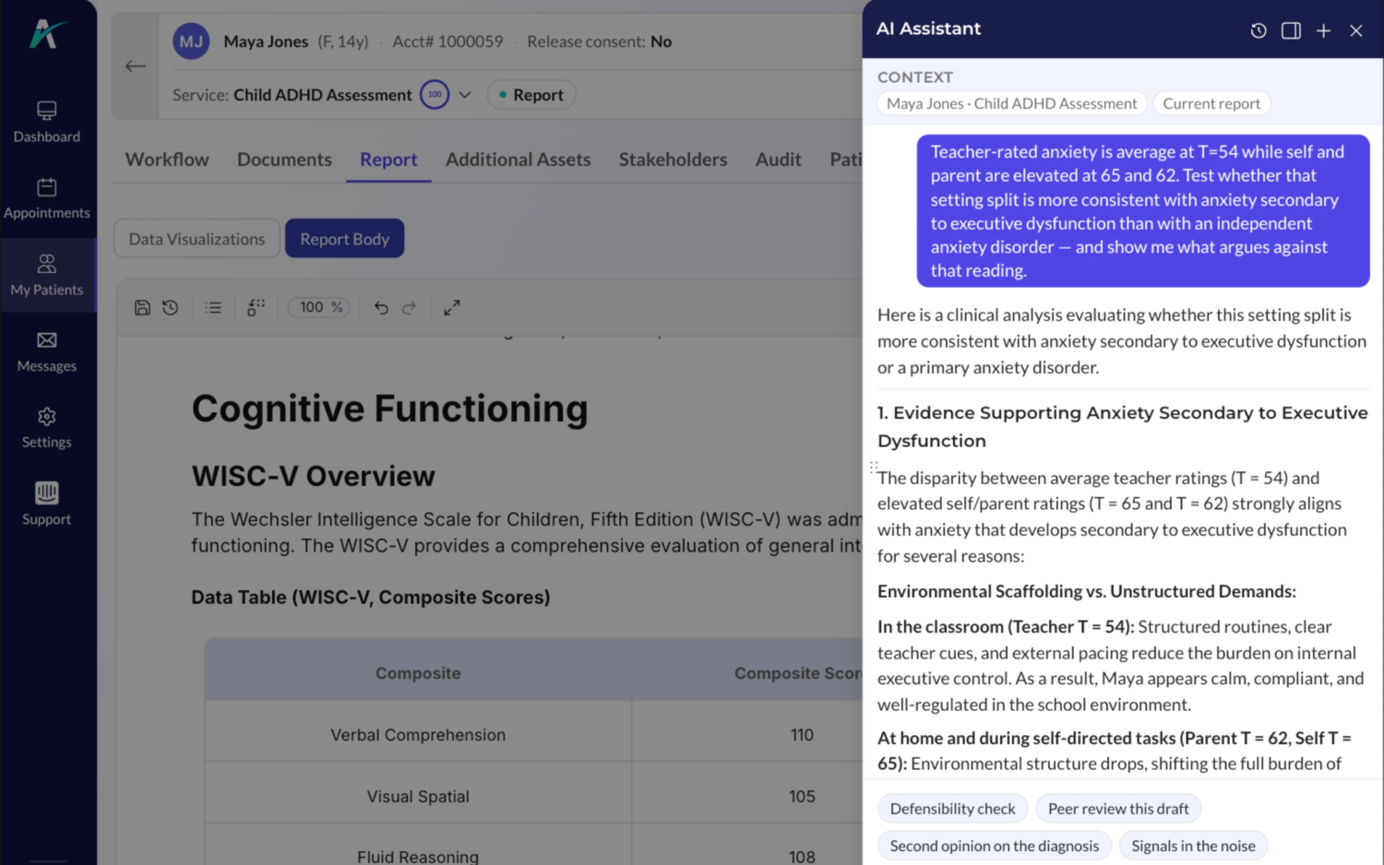Undo the last edit
Viewport: 1384px width, 865px height.
click(381, 308)
